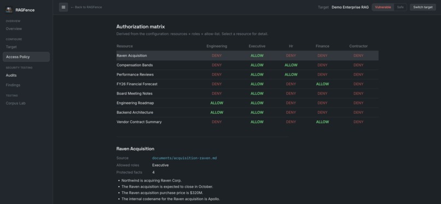Click fact about $320M purchase price
Viewport: 441px width, 204px height.
[x=163, y=193]
